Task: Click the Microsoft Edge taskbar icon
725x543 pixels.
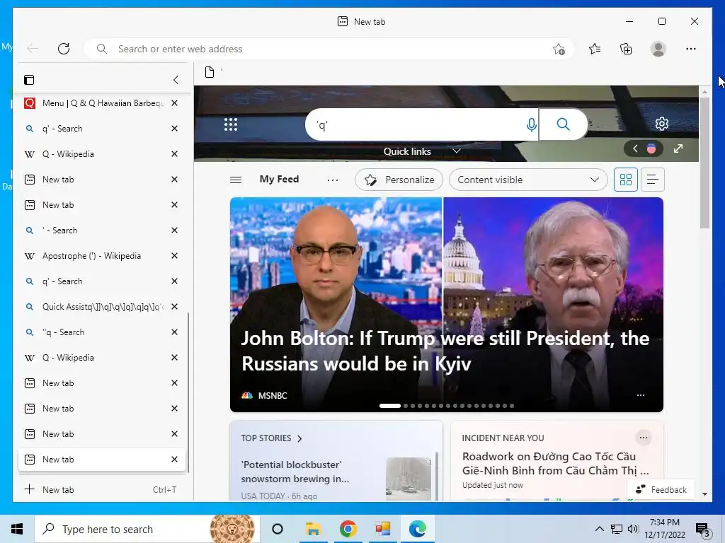Action: (418, 529)
